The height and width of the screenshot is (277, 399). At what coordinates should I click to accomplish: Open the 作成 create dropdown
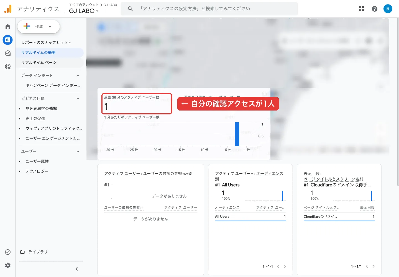click(x=39, y=27)
